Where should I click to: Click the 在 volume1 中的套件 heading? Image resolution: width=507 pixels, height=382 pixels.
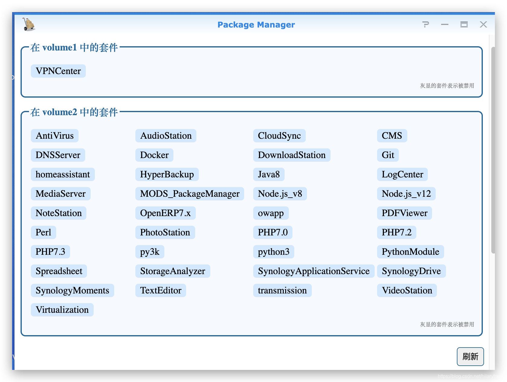click(x=74, y=47)
